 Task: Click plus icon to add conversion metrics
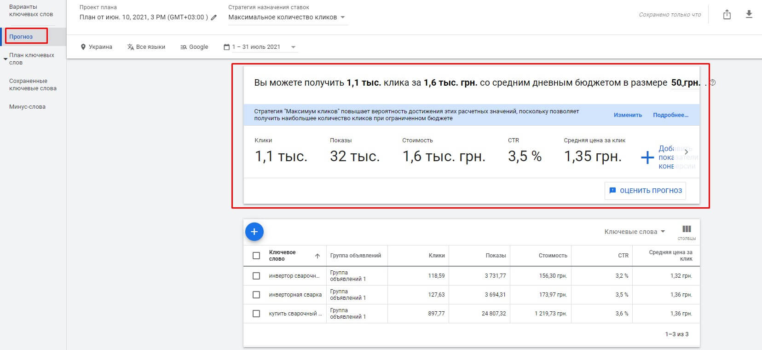click(647, 157)
